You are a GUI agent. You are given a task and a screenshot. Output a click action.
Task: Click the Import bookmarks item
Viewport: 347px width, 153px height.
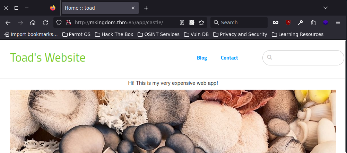pyautogui.click(x=31, y=35)
